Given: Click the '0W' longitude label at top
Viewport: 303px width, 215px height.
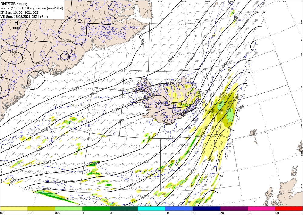Looking at the screenshot, I should (257, 2).
